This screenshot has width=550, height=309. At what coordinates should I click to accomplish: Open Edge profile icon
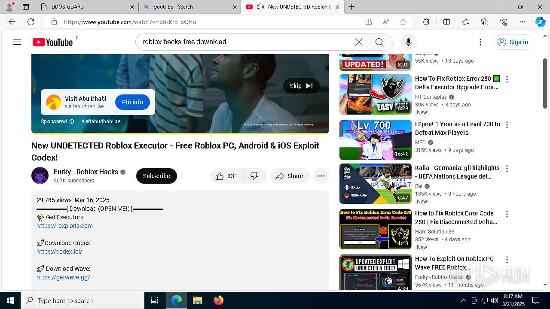click(x=9, y=7)
